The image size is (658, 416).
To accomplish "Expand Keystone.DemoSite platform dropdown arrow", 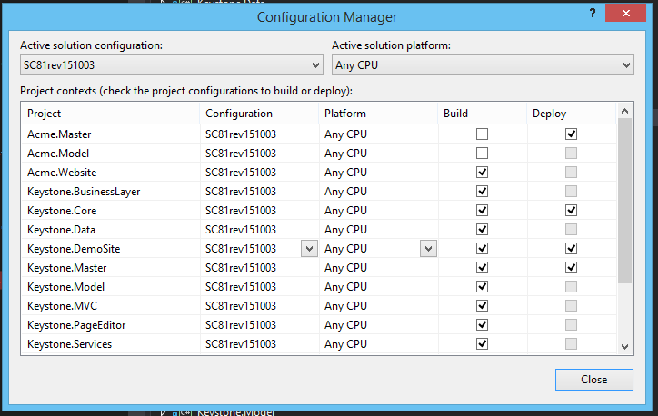I will click(428, 249).
